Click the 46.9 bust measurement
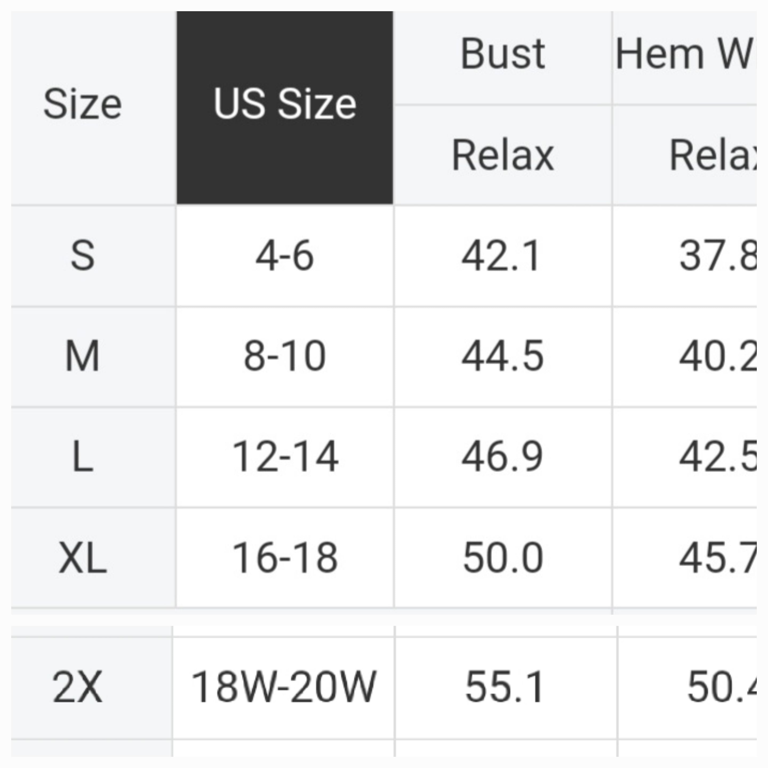 pos(502,457)
